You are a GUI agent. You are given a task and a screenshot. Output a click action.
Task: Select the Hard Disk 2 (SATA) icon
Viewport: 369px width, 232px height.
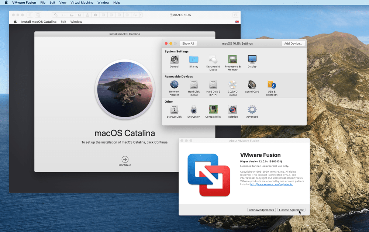pos(213,85)
